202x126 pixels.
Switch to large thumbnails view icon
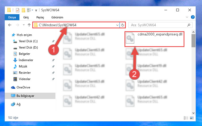coord(192,118)
